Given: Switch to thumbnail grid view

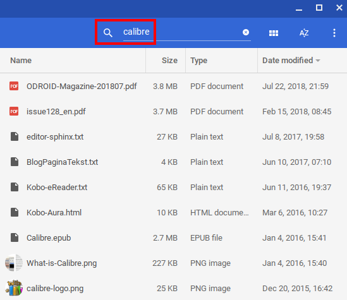Looking at the screenshot, I should [x=274, y=33].
